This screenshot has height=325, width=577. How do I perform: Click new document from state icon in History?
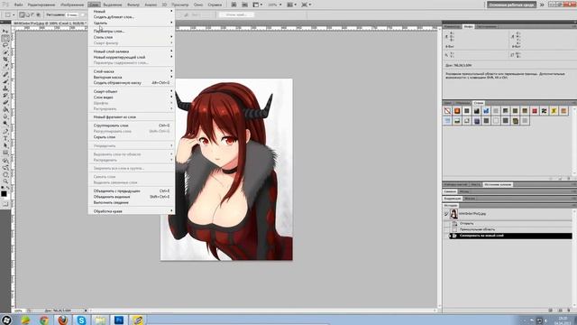click(x=551, y=311)
